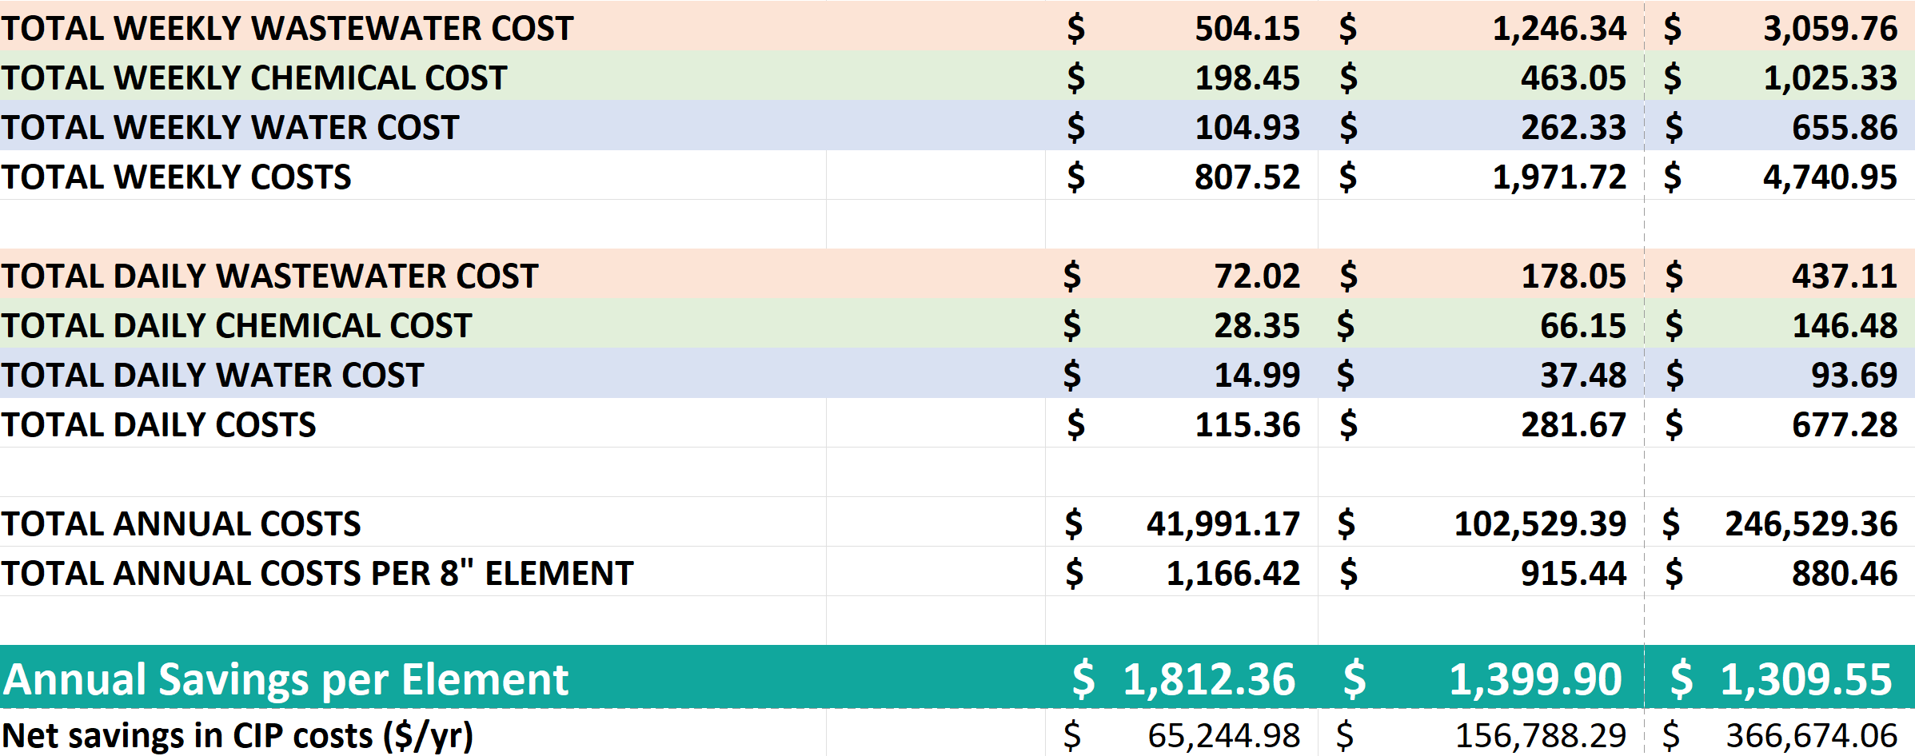Click the daily chemical value 146.48
1915x756 pixels.
coord(1845,325)
